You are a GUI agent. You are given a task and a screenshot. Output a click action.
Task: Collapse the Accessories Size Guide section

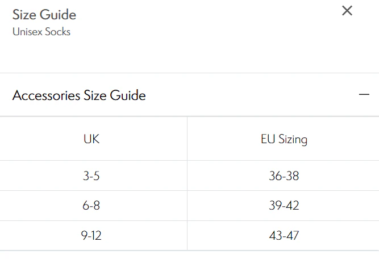point(364,94)
